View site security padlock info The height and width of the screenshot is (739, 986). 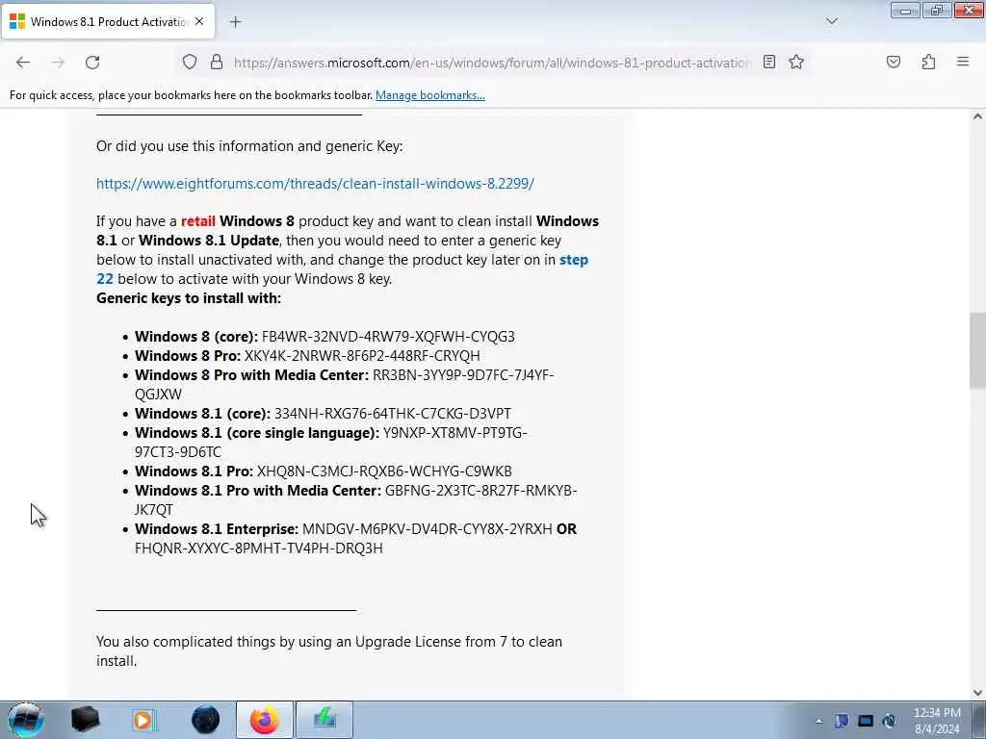pos(217,62)
